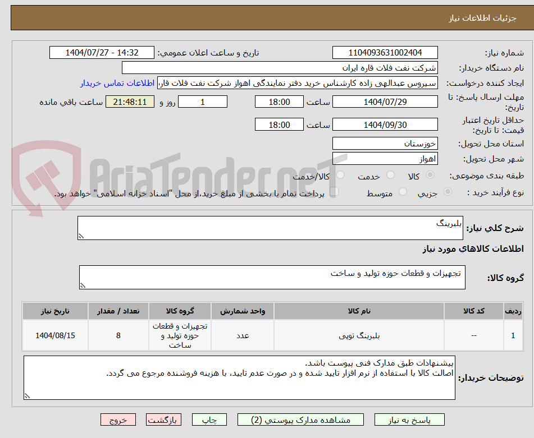This screenshot has height=438, width=534.
Task: Select the کالا/خدمت radio button
Action: point(340,175)
